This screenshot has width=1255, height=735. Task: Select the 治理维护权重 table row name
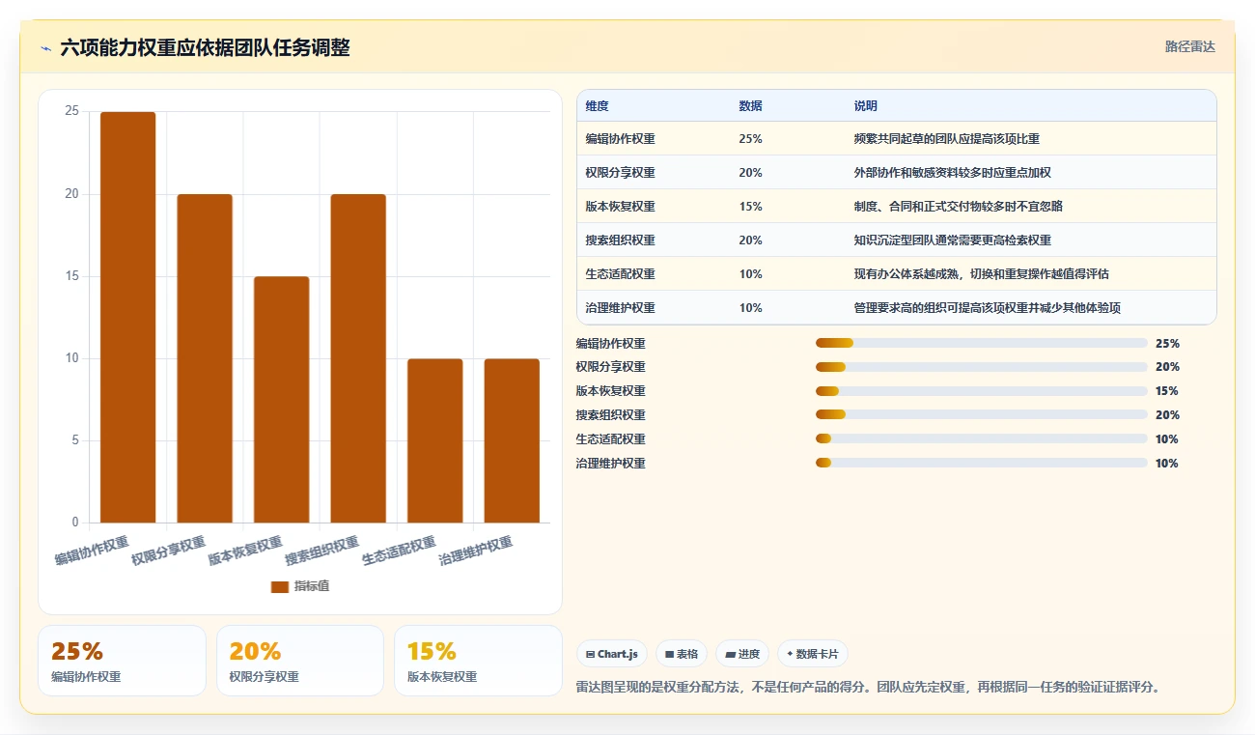pyautogui.click(x=620, y=308)
